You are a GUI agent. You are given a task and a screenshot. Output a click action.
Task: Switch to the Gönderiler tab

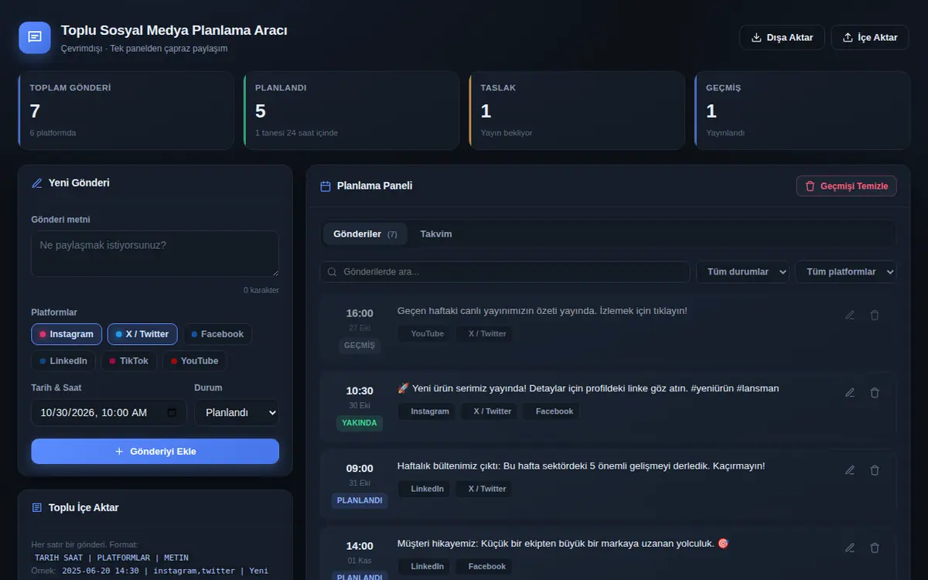365,234
